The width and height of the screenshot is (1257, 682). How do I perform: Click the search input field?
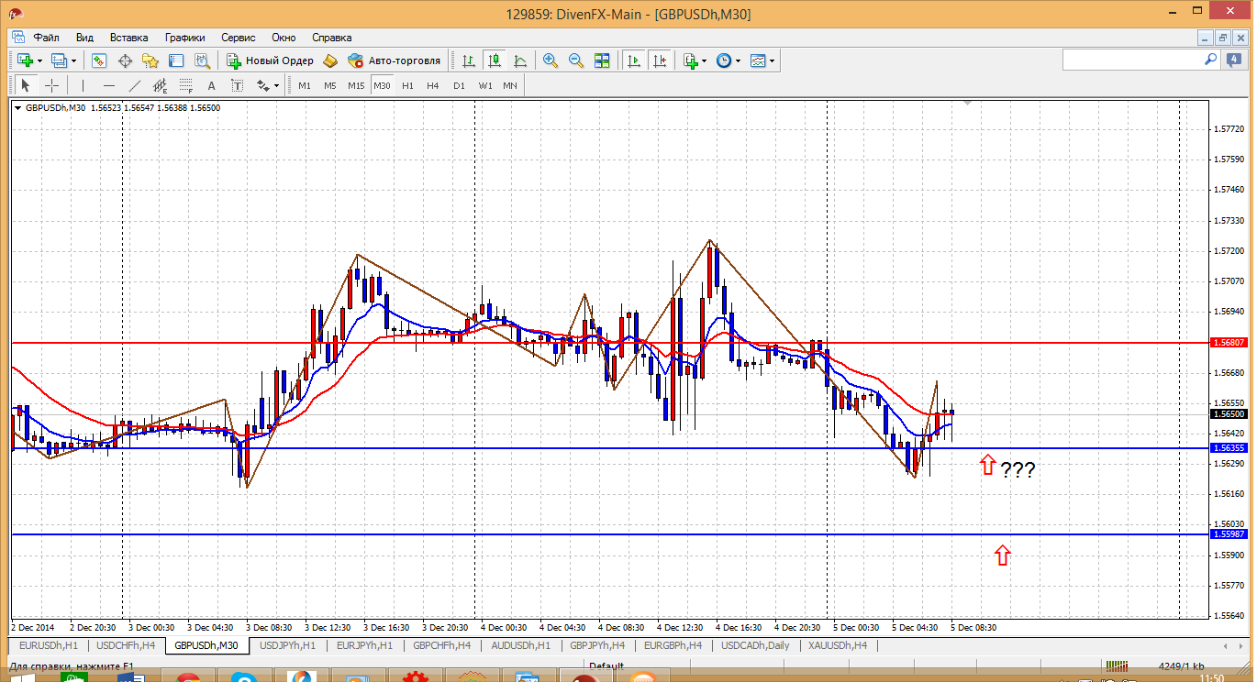(1132, 59)
